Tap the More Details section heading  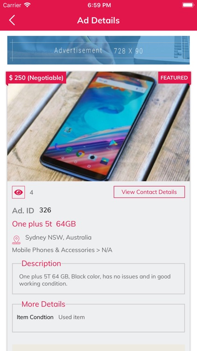pyautogui.click(x=43, y=304)
